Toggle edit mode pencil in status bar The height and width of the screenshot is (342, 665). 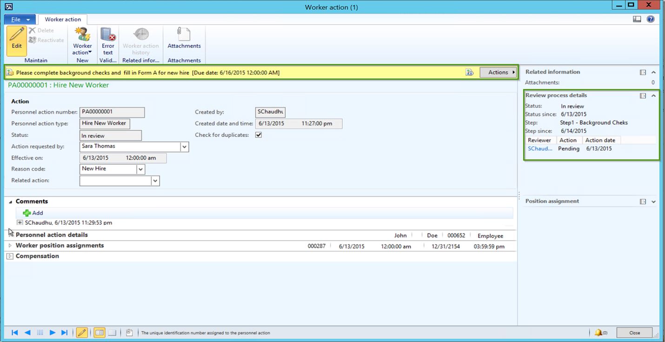pos(81,333)
